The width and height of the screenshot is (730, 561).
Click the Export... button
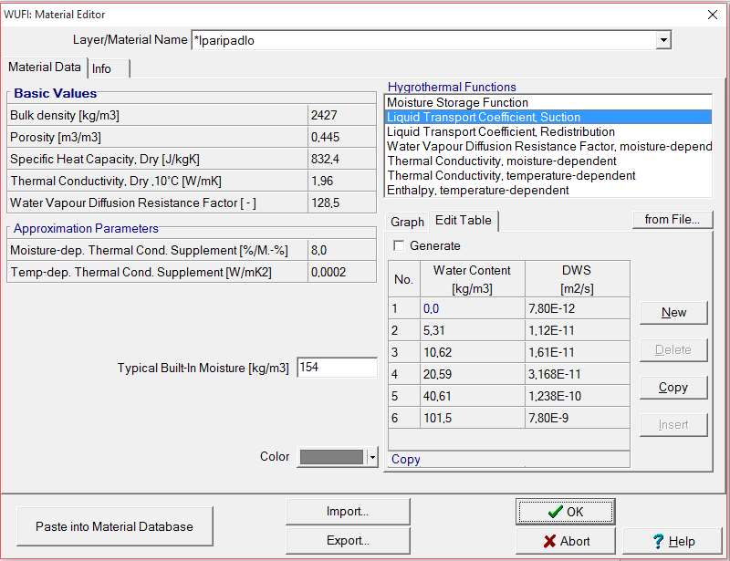(x=348, y=541)
